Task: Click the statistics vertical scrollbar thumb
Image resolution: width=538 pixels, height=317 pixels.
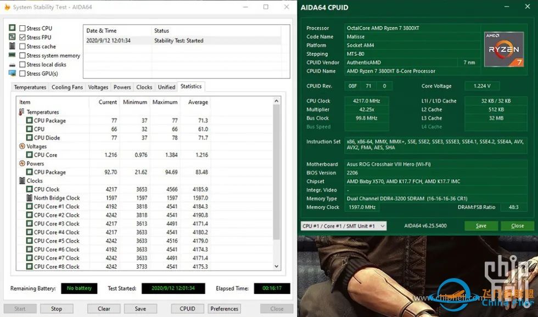Action: coord(277,172)
